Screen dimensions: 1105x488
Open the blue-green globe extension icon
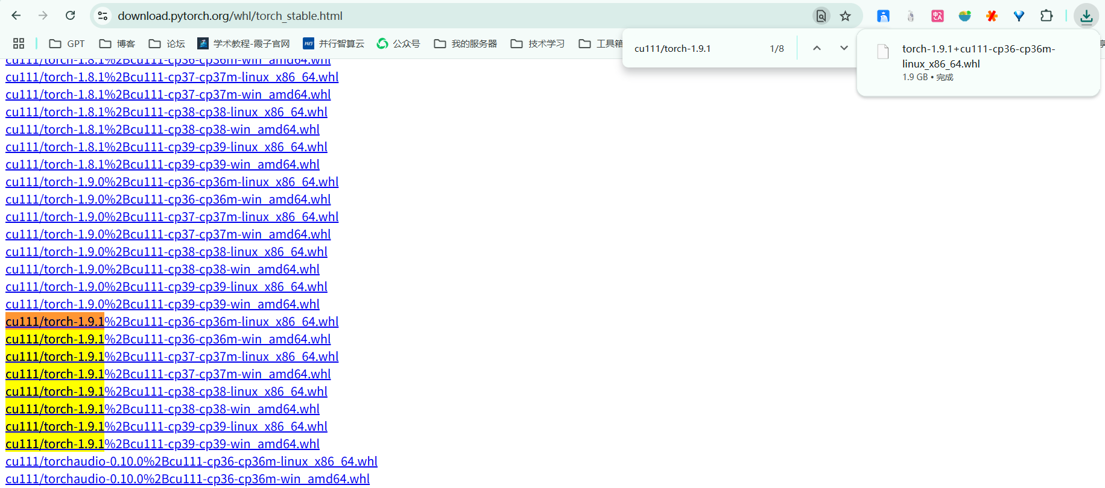(x=964, y=16)
